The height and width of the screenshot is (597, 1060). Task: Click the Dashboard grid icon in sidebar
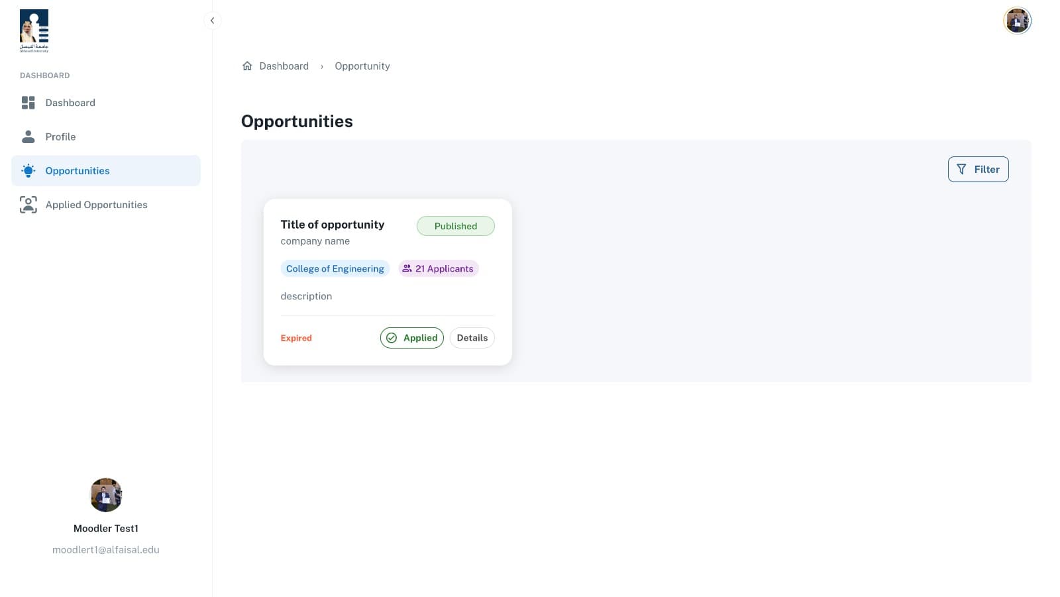28,103
